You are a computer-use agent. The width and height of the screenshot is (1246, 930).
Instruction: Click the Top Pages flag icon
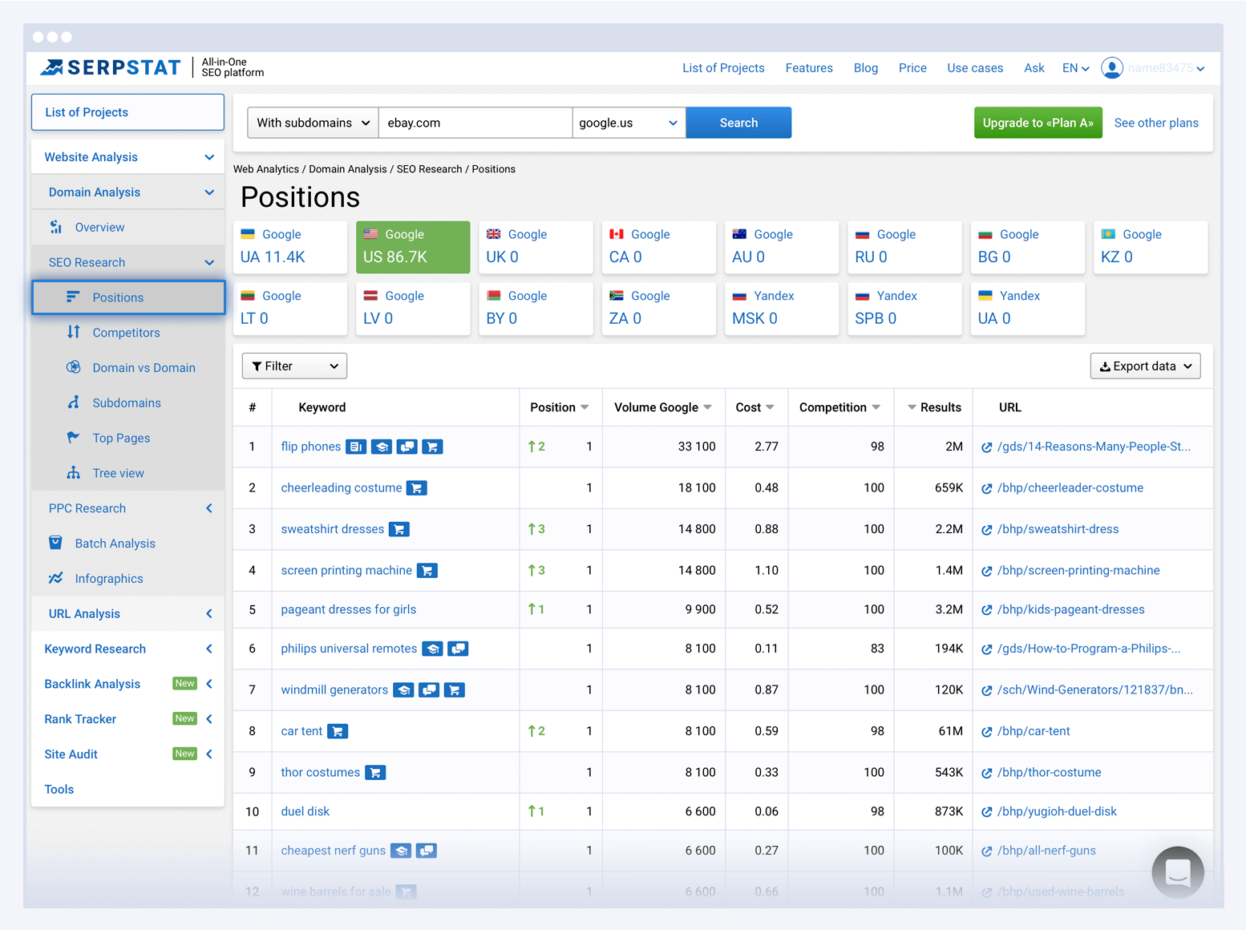point(74,438)
